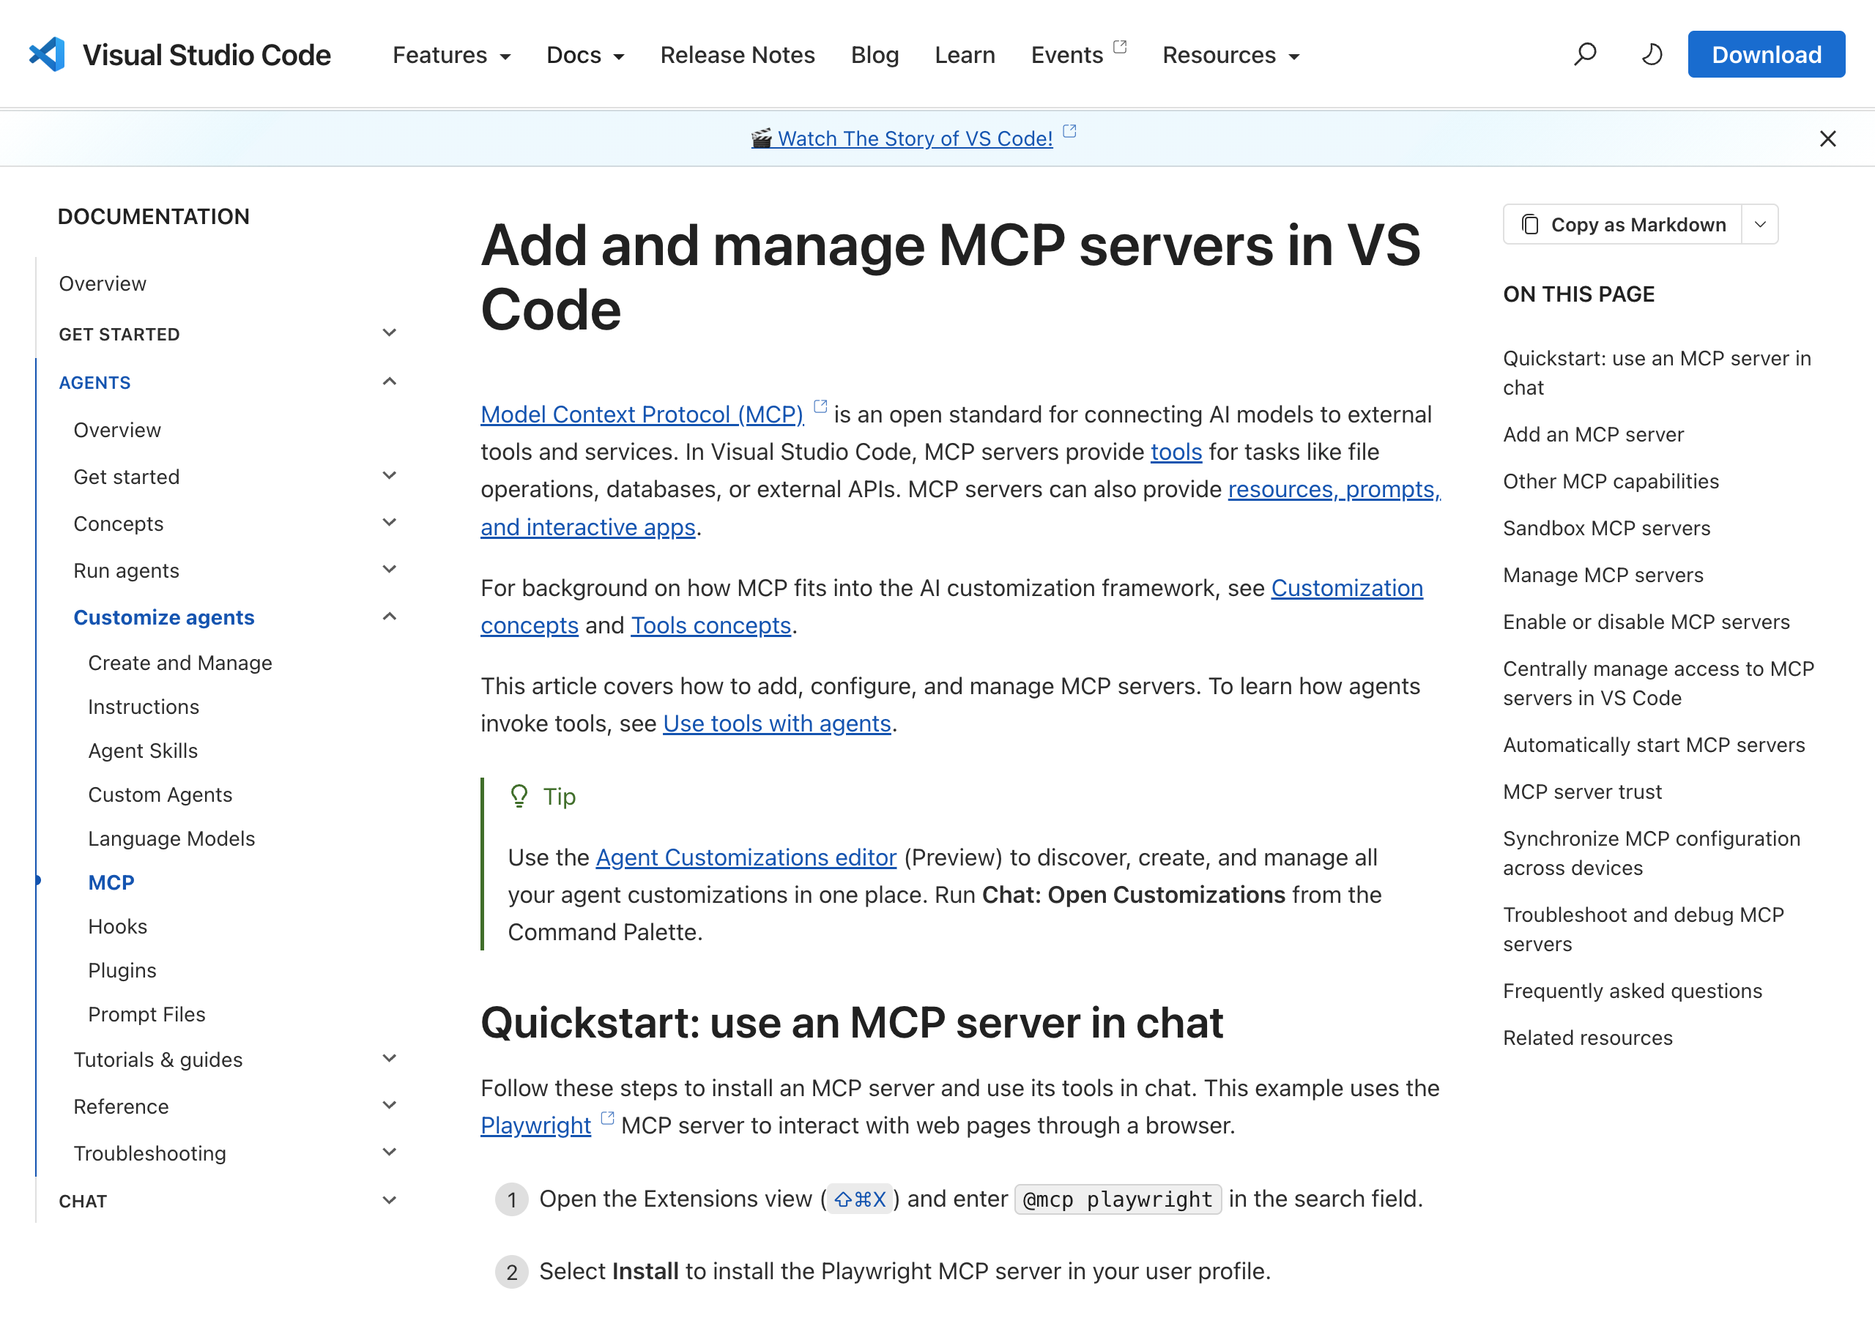Expand the Tutorials & guides chevron
The image size is (1875, 1318).
point(390,1059)
